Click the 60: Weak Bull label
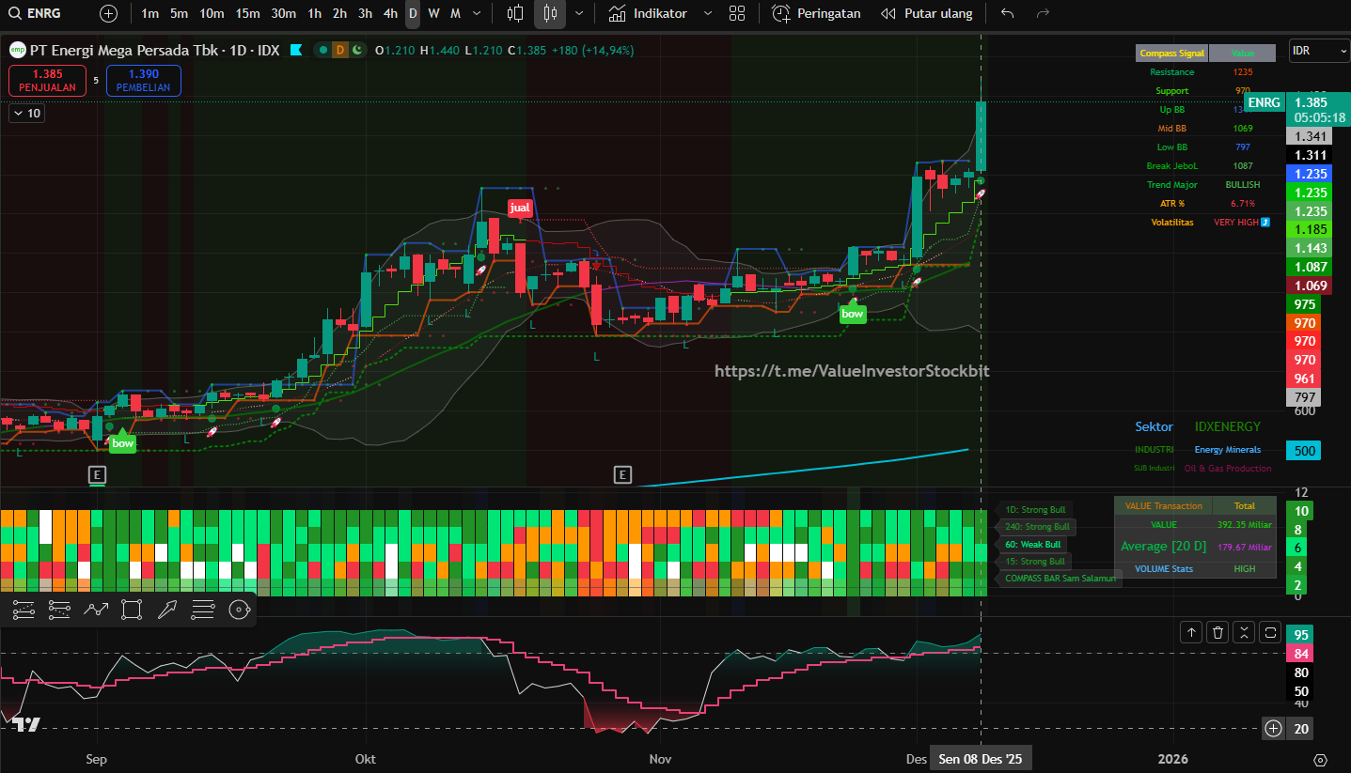The image size is (1351, 773). [1032, 545]
